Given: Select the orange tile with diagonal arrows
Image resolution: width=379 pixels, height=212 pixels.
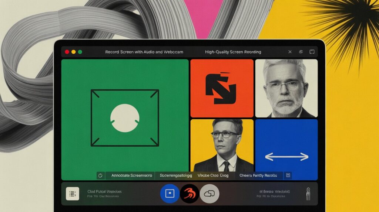Looking at the screenshot, I should (x=221, y=88).
